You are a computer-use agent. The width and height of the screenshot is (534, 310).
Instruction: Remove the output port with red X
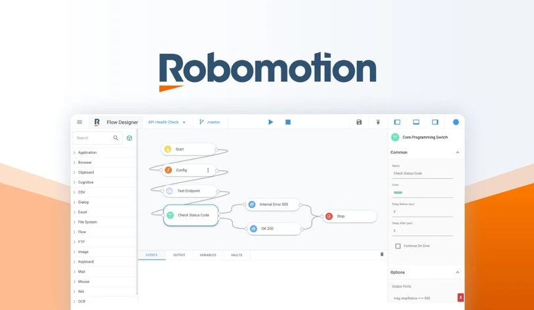(461, 298)
